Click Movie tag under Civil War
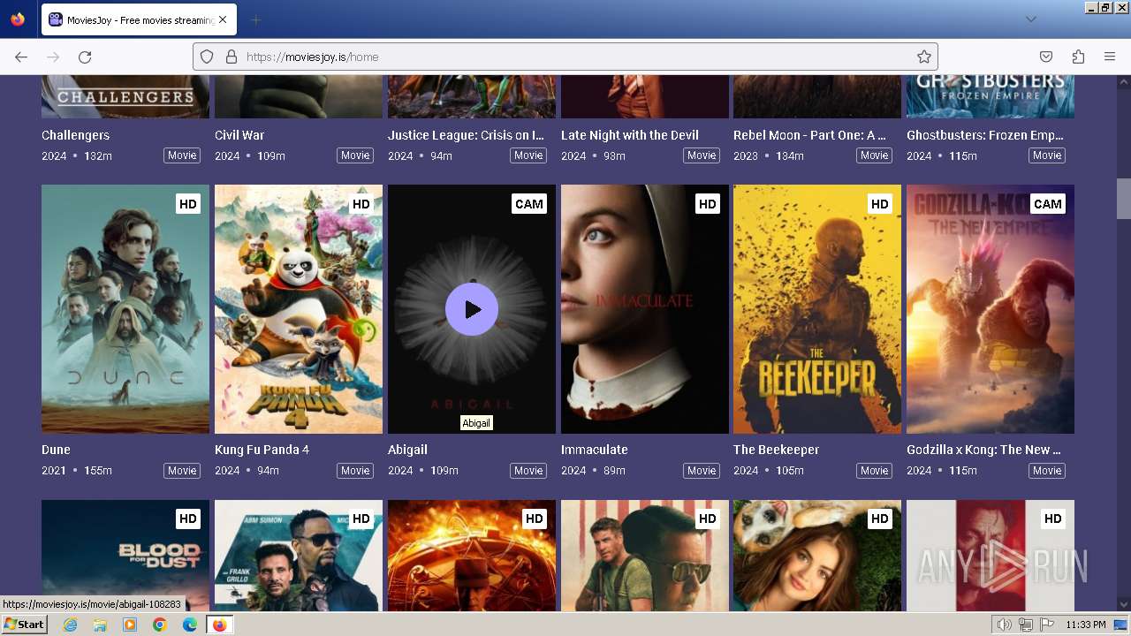The image size is (1131, 636). point(355,155)
